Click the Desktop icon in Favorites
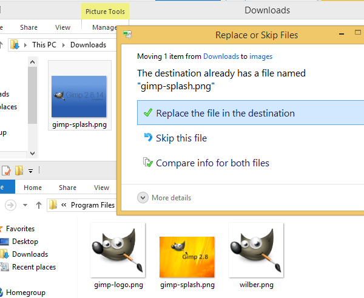This screenshot has width=364, height=298. [x=4, y=242]
